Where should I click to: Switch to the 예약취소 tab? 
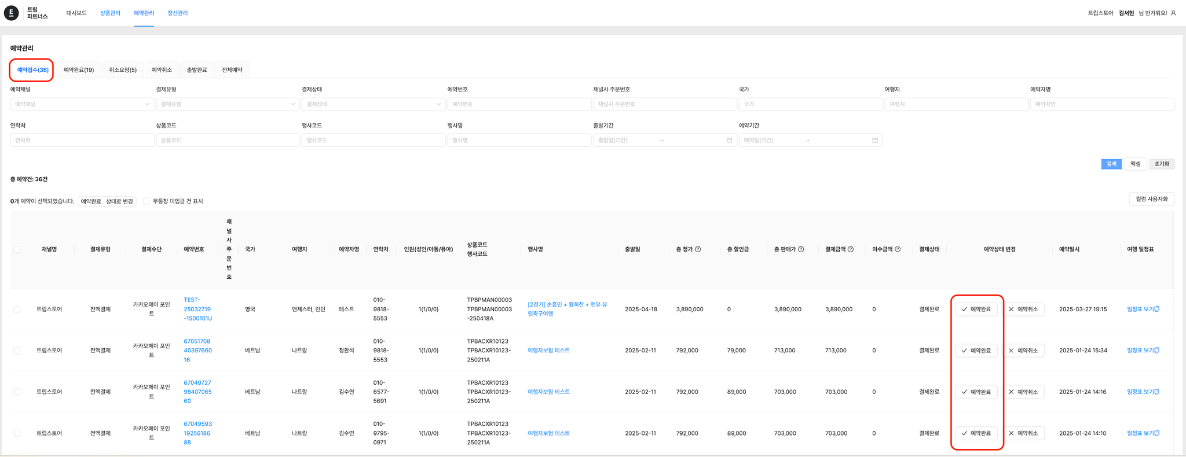[162, 70]
